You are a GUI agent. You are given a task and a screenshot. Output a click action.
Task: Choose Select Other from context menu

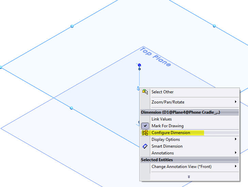pos(162,92)
